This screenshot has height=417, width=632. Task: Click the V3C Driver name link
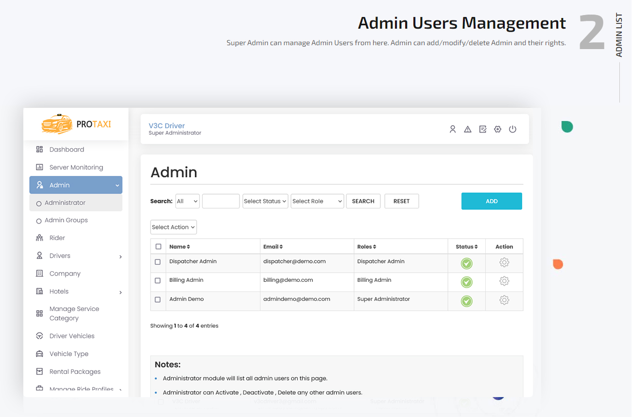pos(167,125)
